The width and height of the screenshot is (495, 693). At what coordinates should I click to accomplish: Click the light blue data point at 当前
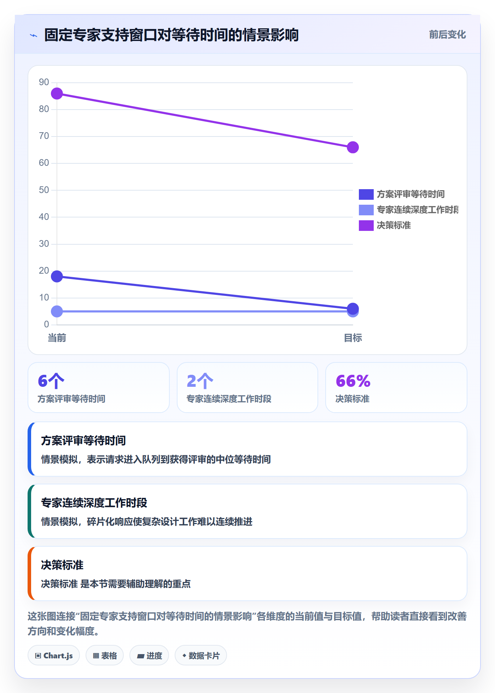click(x=57, y=311)
